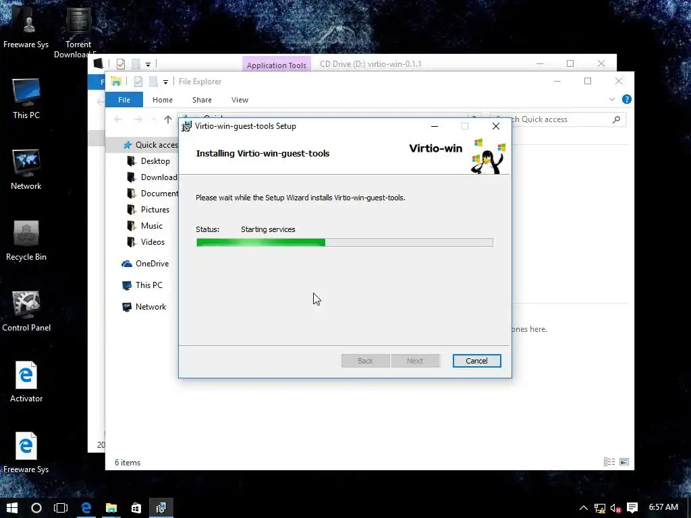Open File Explorer from the taskbar
The width and height of the screenshot is (691, 518).
(x=111, y=508)
